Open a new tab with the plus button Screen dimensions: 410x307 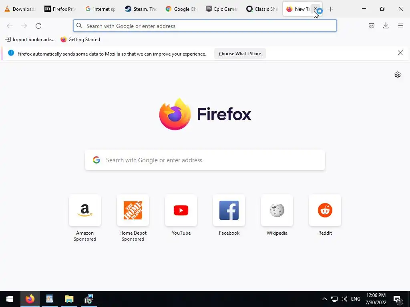(x=330, y=9)
